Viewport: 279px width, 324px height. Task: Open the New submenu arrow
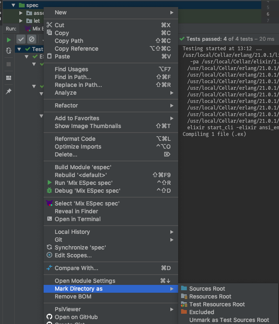pyautogui.click(x=172, y=13)
